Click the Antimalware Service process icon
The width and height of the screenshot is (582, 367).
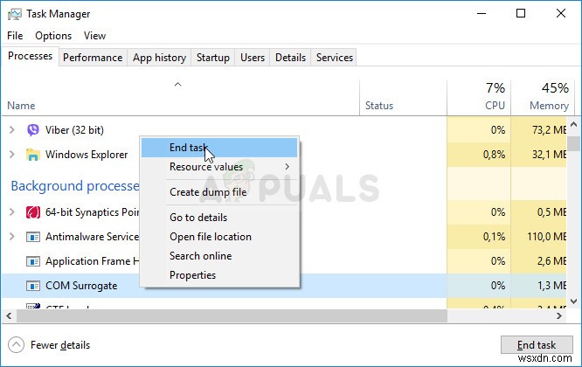[x=33, y=237]
